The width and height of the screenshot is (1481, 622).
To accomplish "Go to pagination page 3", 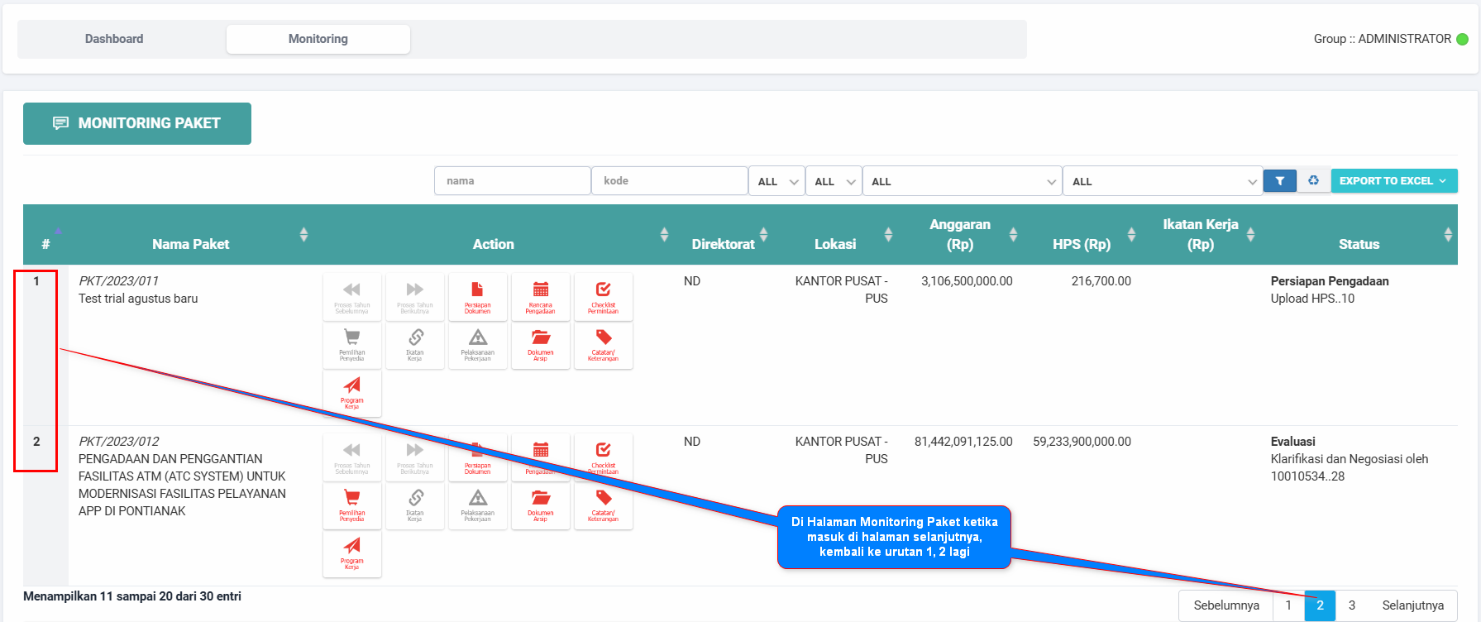I will click(x=1352, y=605).
